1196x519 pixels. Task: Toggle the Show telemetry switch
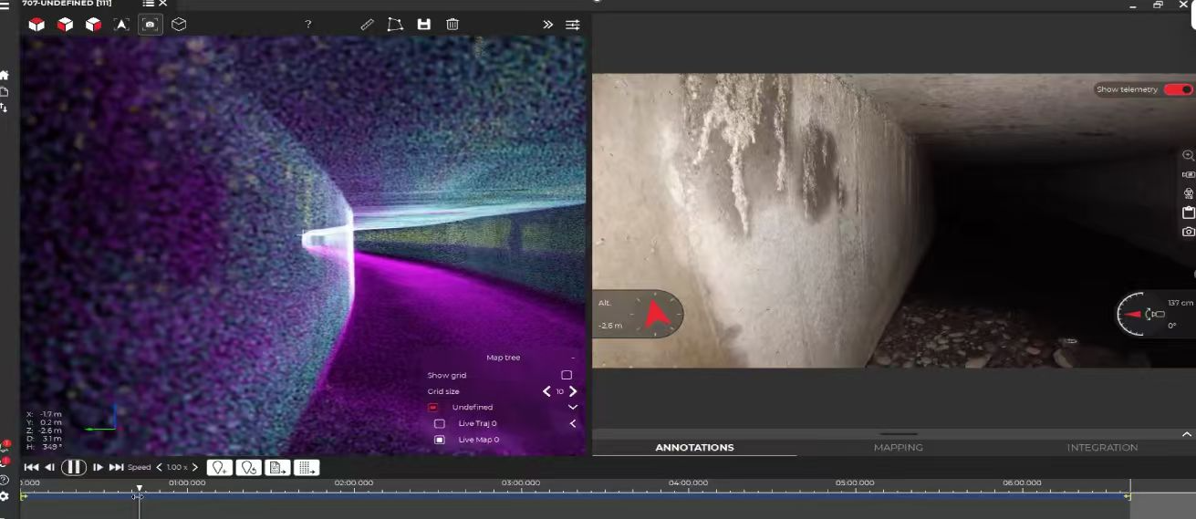pos(1178,89)
